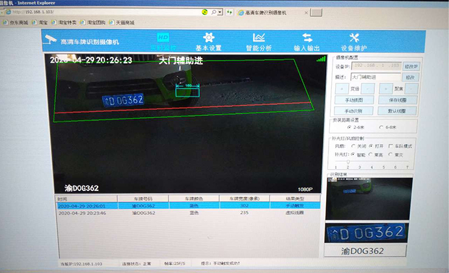The height and width of the screenshot is (273, 449).
Task: Click the 修改IP button
Action: (411, 66)
